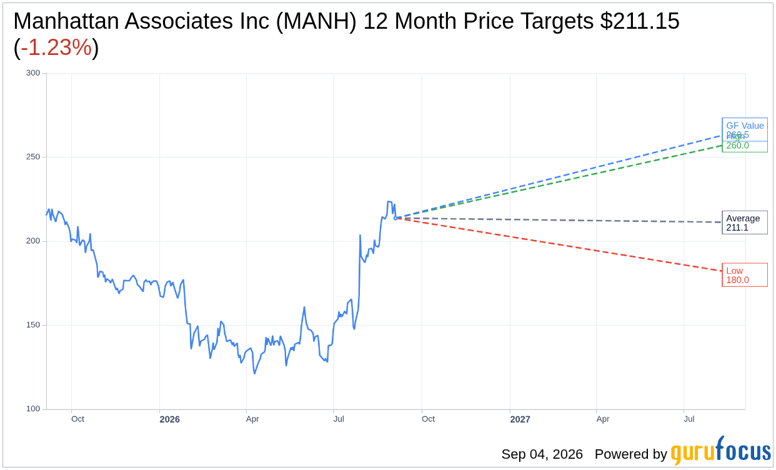Click the first Oct axis tick label
The image size is (776, 470).
click(x=77, y=419)
